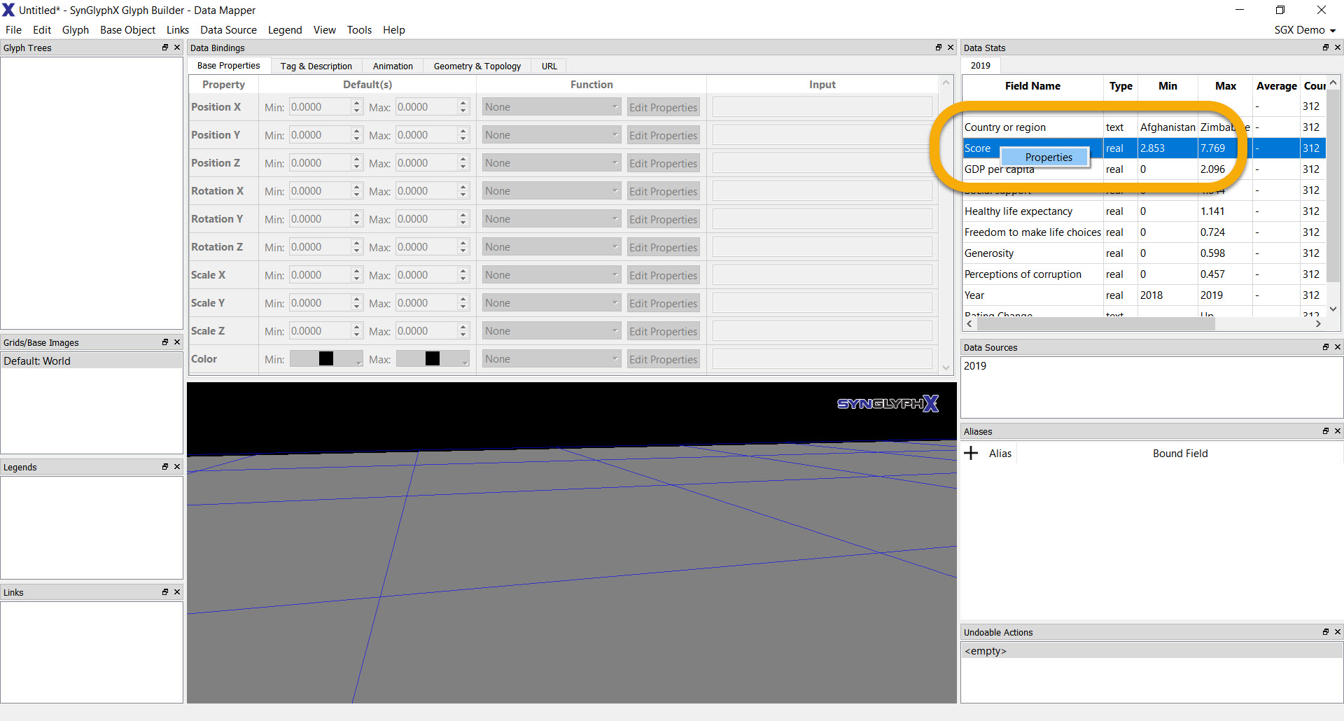
Task: Float the Legends panel
Action: pos(165,467)
